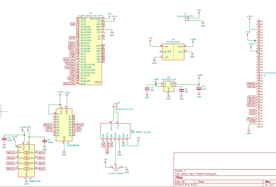This screenshot has width=276, height=187.
Task: Select the Privacy label at U3 pin IO_36/SVP/A0
Action: pyautogui.click(x=71, y=65)
